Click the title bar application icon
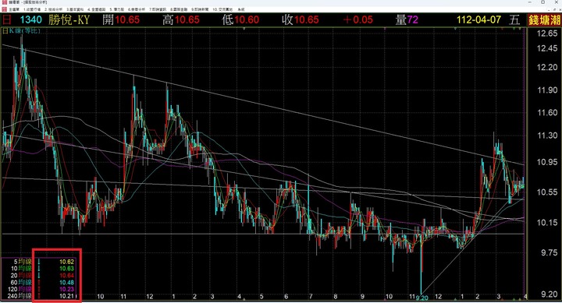562x303 pixels. point(5,2)
